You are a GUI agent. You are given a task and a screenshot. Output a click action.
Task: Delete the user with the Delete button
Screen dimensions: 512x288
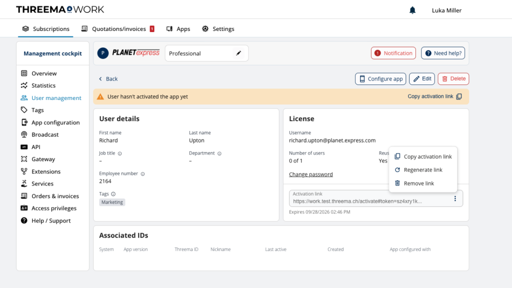coord(453,78)
